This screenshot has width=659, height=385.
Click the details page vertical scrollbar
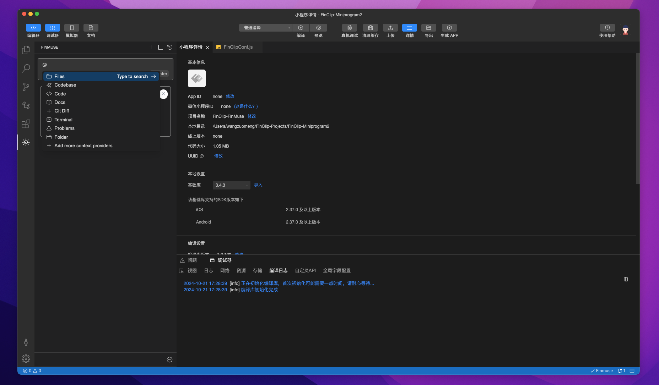point(638,119)
